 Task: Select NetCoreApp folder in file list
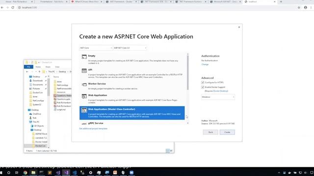[62, 85]
